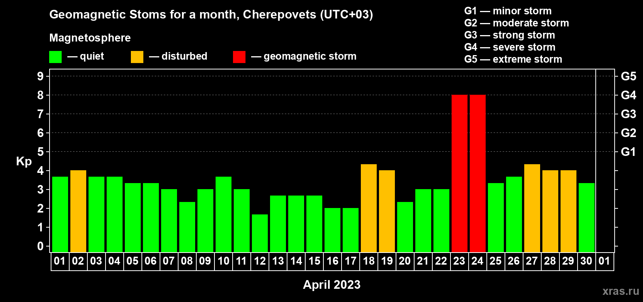Image resolution: width=643 pixels, height=302 pixels.
Task: Click the G3 label on right axis
Action: point(629,114)
